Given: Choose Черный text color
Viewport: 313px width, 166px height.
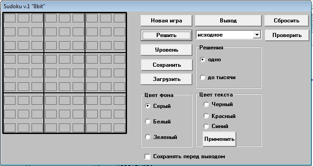Looking at the screenshot, I should pyautogui.click(x=206, y=104).
